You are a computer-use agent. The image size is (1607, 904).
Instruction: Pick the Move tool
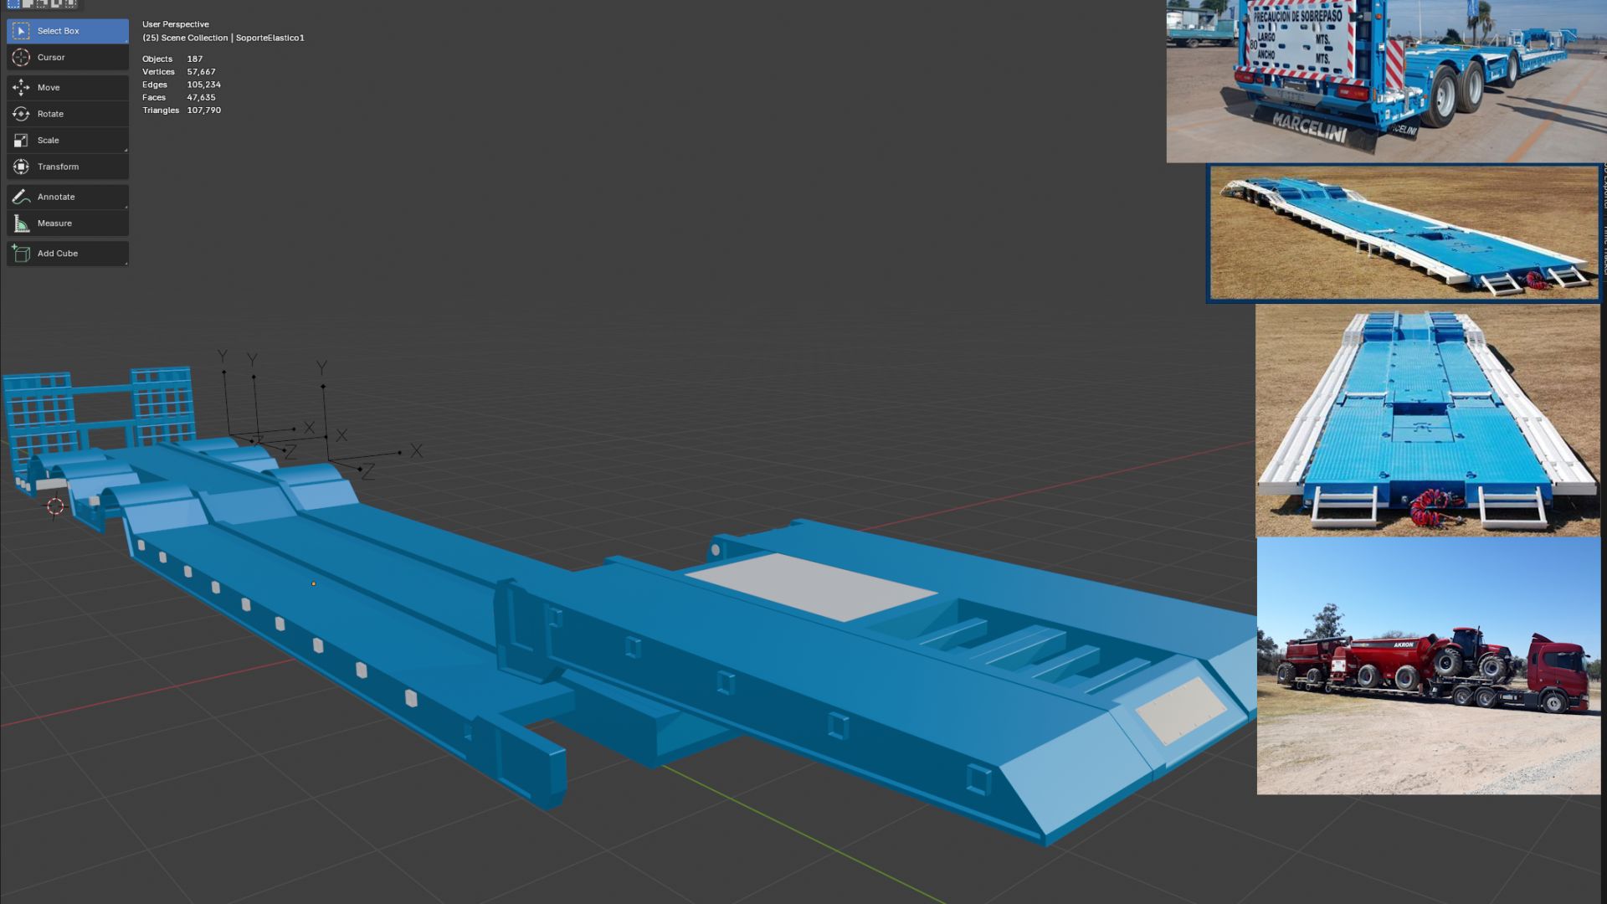[x=67, y=88]
